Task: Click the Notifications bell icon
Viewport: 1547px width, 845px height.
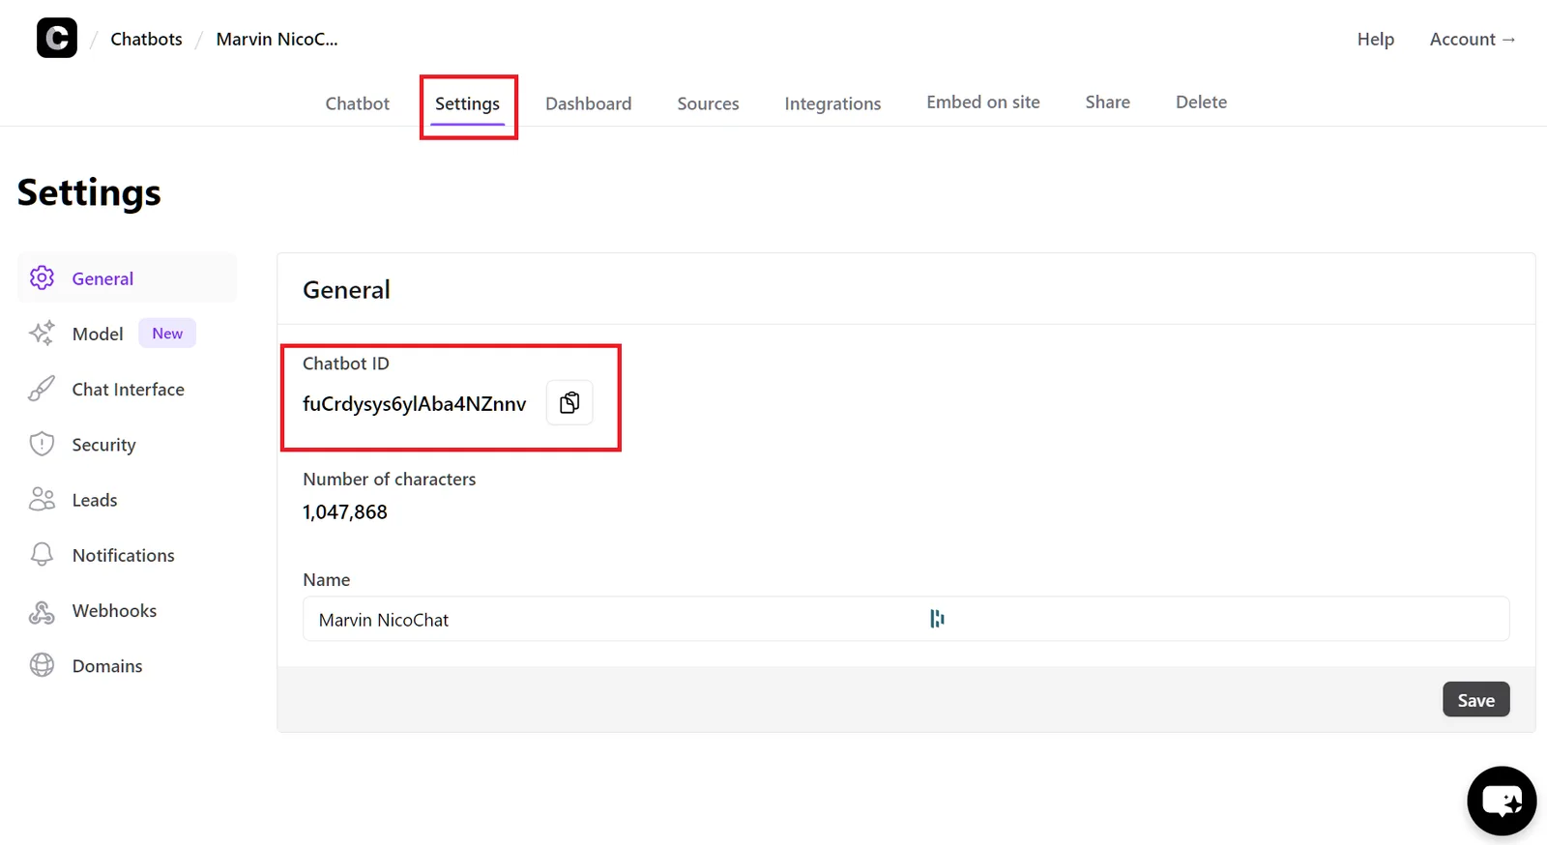Action: [42, 555]
